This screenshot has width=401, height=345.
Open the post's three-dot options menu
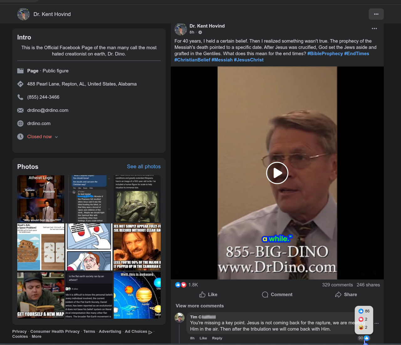374,29
